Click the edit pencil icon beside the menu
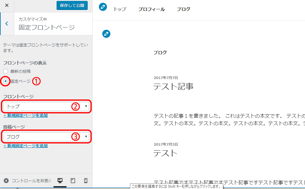The image size is (305, 189). 103,7
